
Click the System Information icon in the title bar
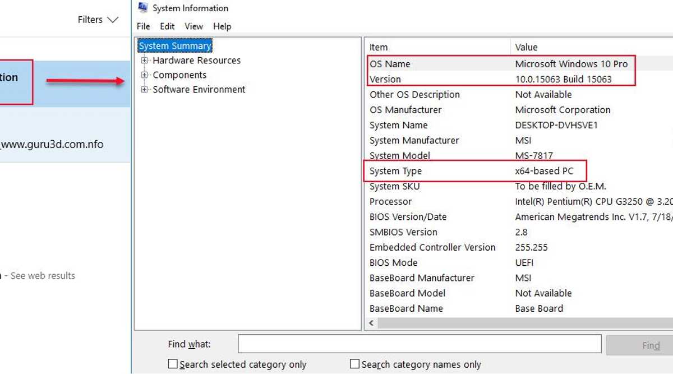coord(142,8)
